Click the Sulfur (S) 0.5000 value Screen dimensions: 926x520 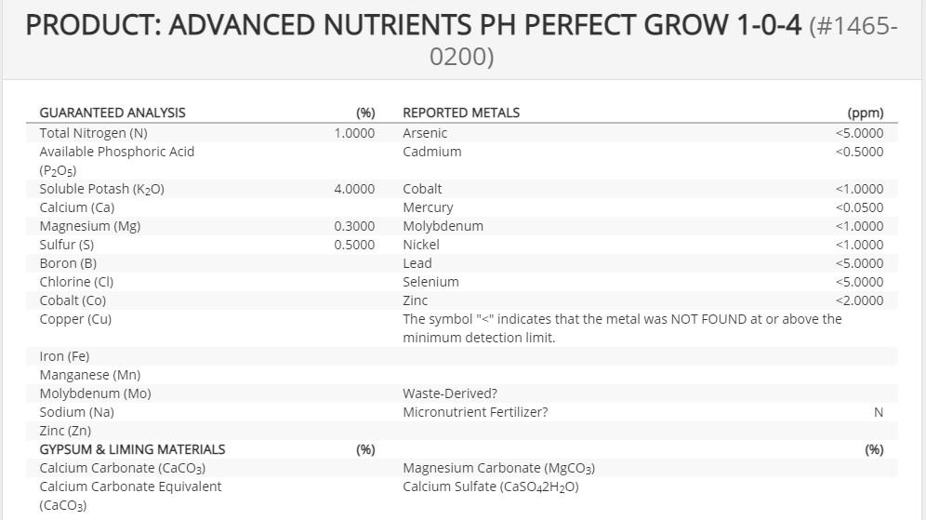354,245
